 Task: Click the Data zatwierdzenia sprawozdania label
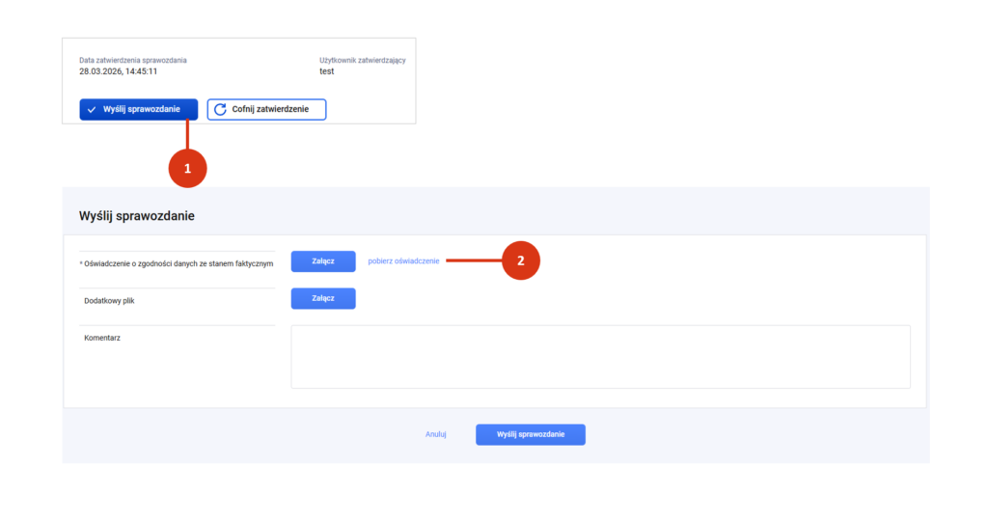pos(133,60)
